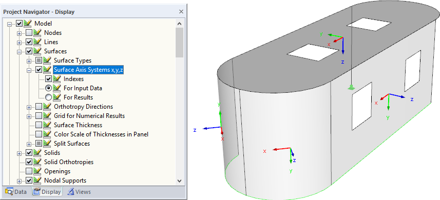This screenshot has height=200, width=440.
Task: Select the Solid Orthotropies label
Action: [x=69, y=162]
